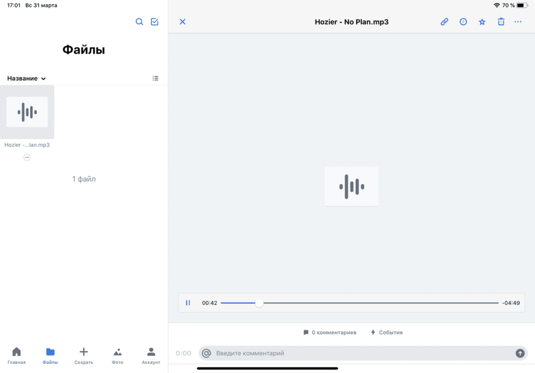Delete No Plan.mp3 with trash icon
The image size is (535, 373).
coord(501,22)
